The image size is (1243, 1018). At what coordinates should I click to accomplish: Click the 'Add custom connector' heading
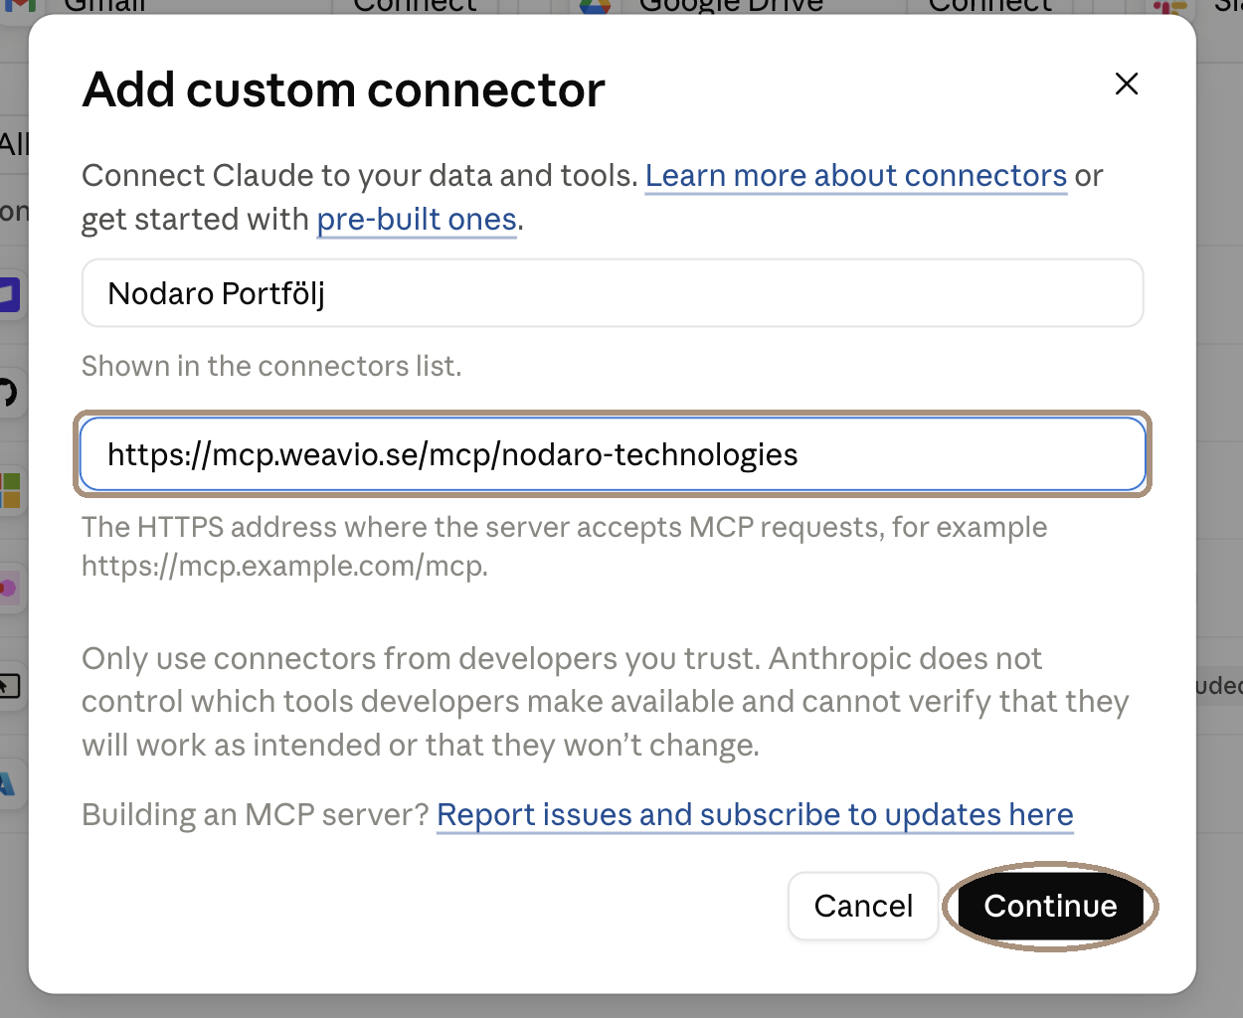344,89
